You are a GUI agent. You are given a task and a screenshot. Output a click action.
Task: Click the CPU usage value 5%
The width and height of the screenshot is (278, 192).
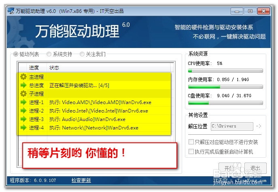(219, 63)
